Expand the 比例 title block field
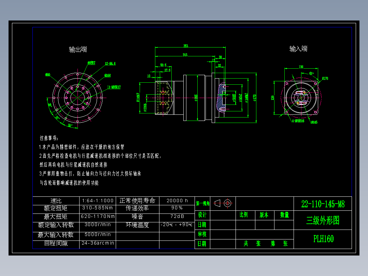 244,214
